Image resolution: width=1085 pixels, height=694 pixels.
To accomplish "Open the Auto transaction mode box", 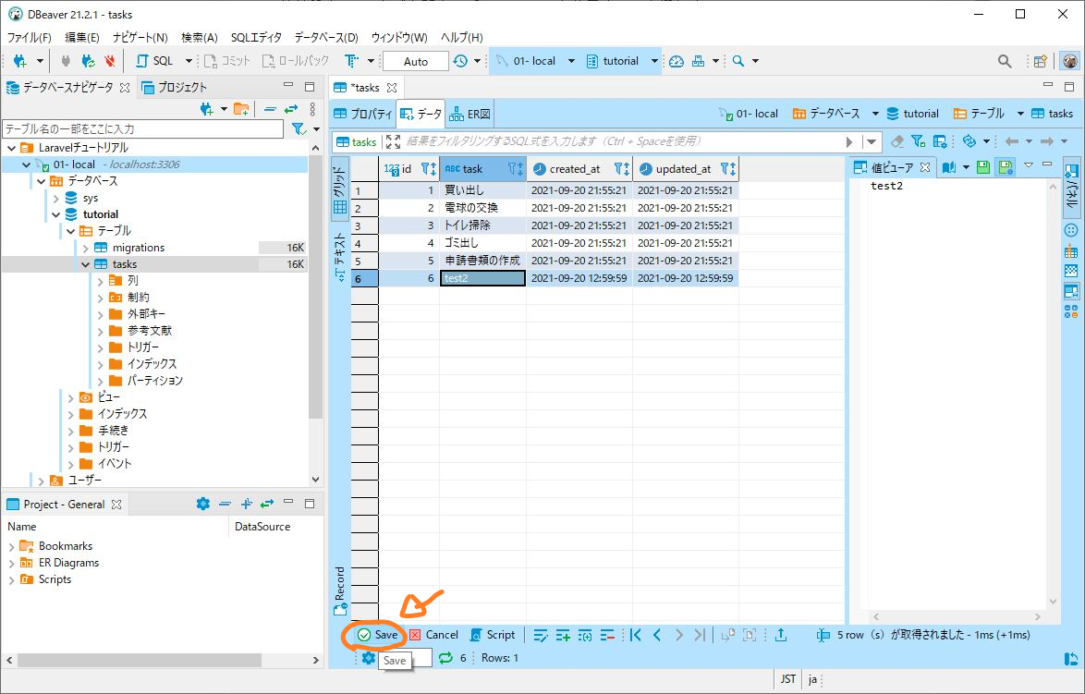I will tap(415, 62).
